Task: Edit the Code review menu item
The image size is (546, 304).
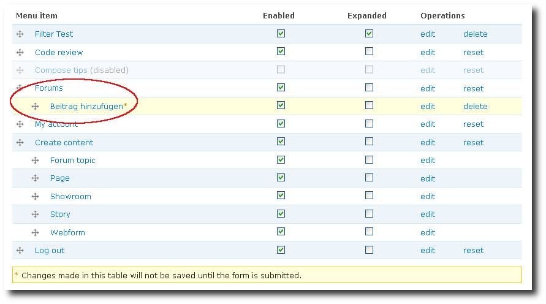Action: coord(428,53)
